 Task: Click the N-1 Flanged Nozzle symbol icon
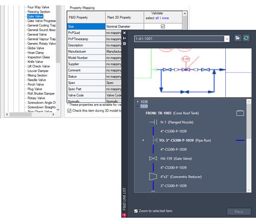click(153, 122)
